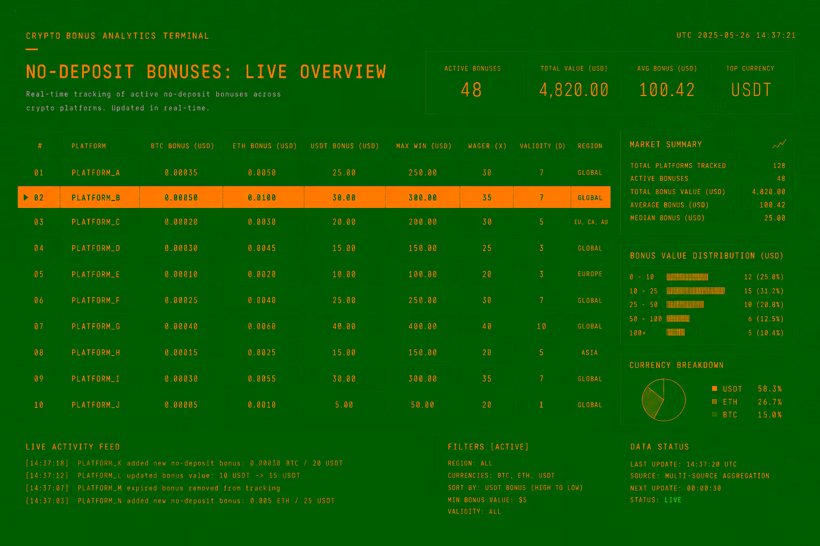820x546 pixels.
Task: Click the CRYPTO BONUS ANALYTICS TERMINAL title
Action: [x=117, y=36]
